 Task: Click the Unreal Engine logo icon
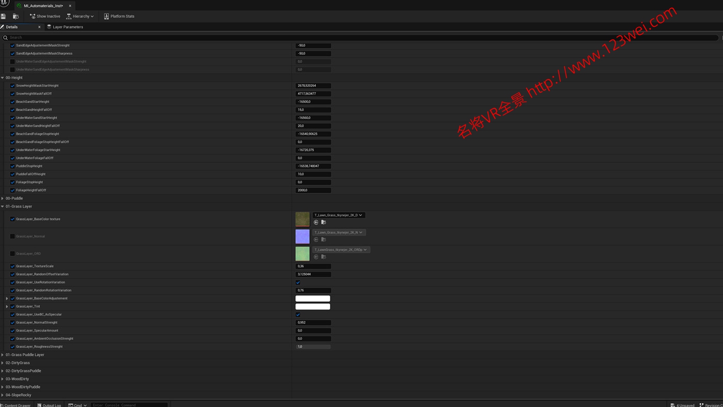[x=5, y=3]
